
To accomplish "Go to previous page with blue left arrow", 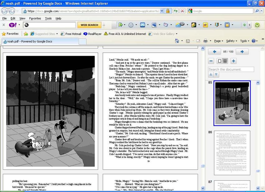I will pyautogui.click(x=214, y=51).
